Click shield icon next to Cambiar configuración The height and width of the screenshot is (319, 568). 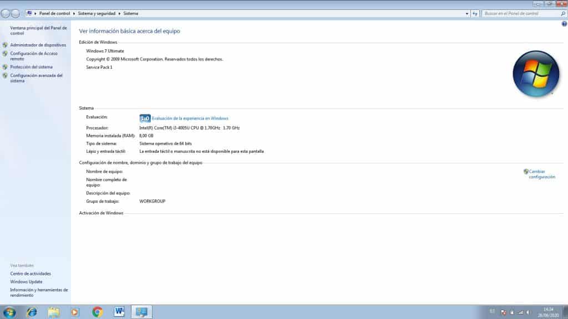pyautogui.click(x=526, y=172)
